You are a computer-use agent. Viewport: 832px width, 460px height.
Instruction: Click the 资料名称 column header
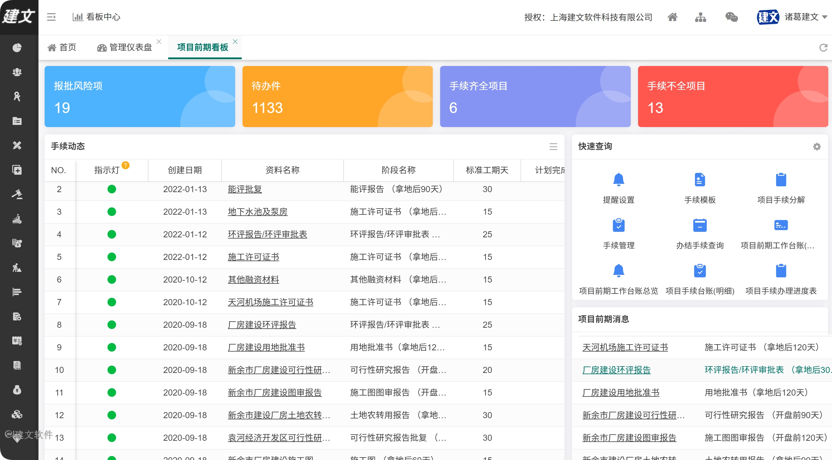pyautogui.click(x=282, y=170)
